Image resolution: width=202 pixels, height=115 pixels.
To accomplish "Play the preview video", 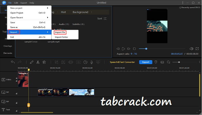I will tap(123, 49).
